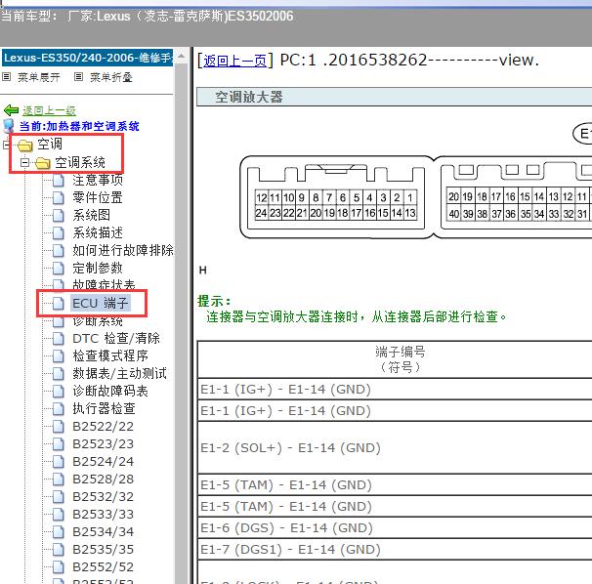Select the ECU 端子 tree item
Viewport: 592px width, 584px height.
(101, 303)
